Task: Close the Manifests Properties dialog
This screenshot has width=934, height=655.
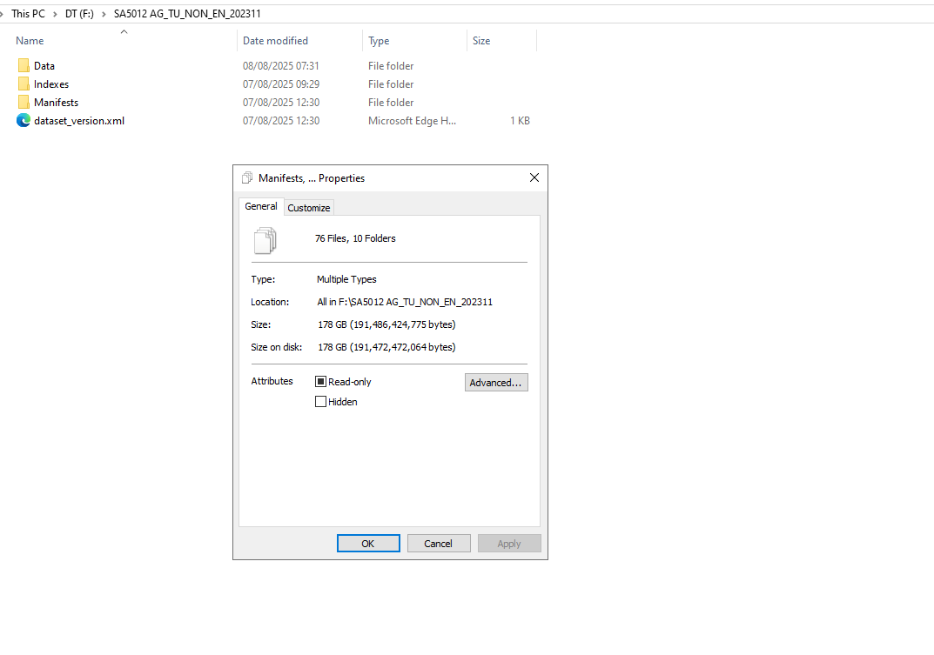Action: coord(534,177)
